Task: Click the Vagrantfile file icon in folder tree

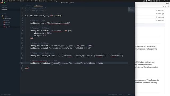Action: [x=4, y=27]
